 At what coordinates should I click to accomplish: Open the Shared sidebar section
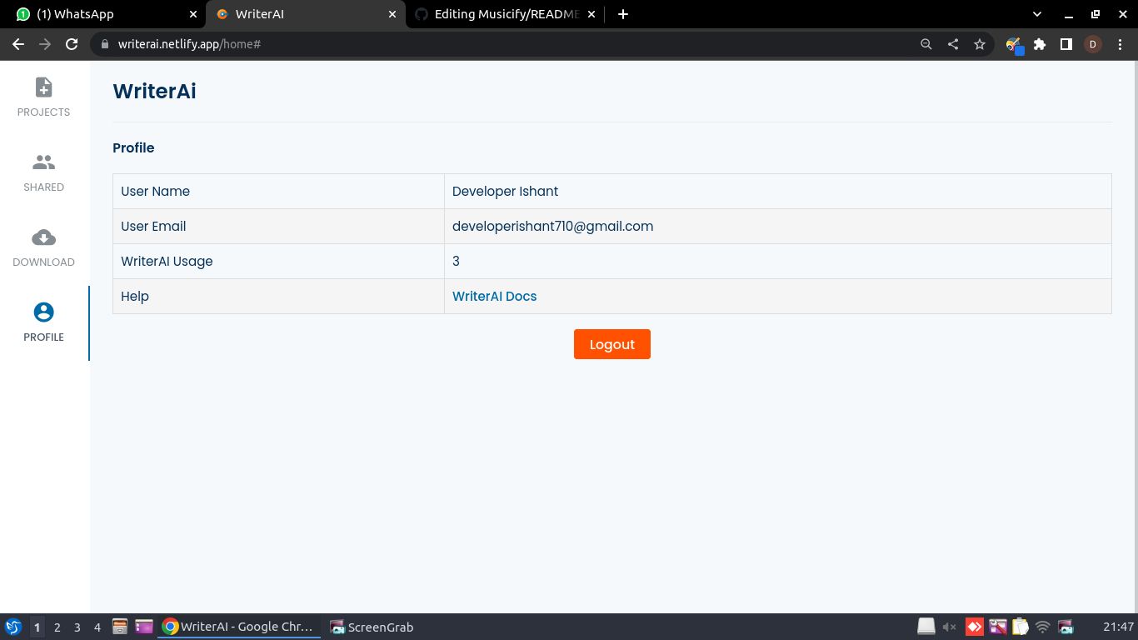pyautogui.click(x=43, y=172)
